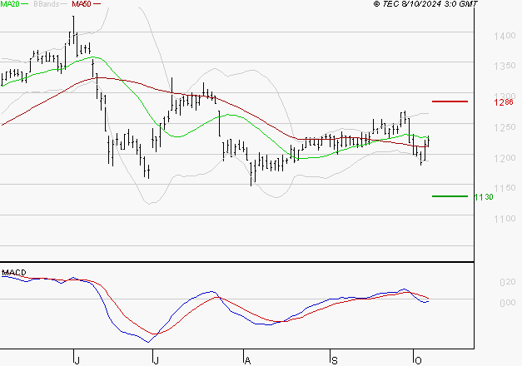Click the BBands legend label
This screenshot has height=366, width=522.
coord(47,3)
